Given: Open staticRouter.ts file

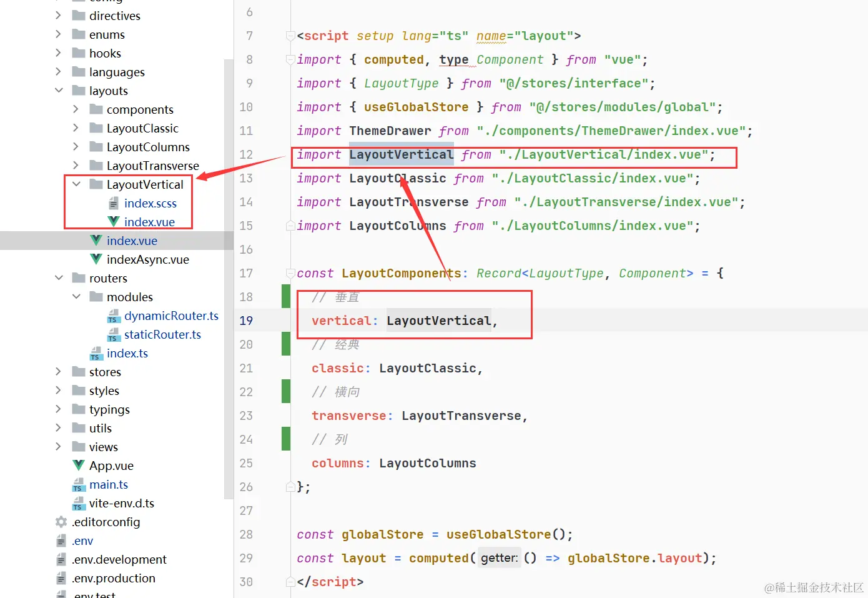Looking at the screenshot, I should [x=162, y=334].
